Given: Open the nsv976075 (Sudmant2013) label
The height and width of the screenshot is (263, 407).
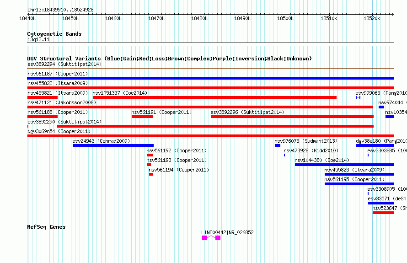Looking at the screenshot, I should coord(306,141).
